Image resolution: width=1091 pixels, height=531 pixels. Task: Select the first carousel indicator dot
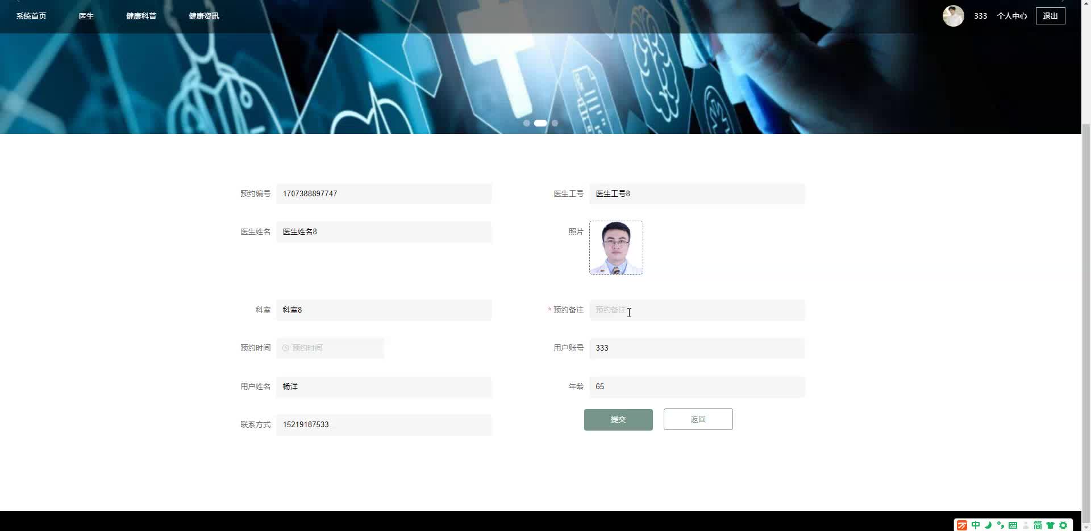tap(527, 123)
